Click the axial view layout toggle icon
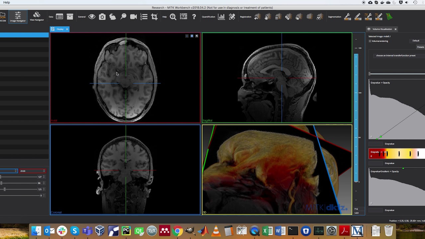Viewport: 425px width, 239px height. pos(192,36)
